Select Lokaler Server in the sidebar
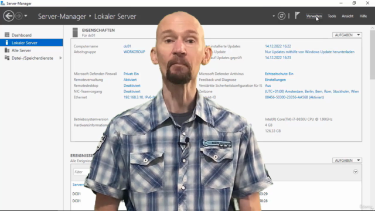Screen dimensions: 375x211 click(32, 43)
